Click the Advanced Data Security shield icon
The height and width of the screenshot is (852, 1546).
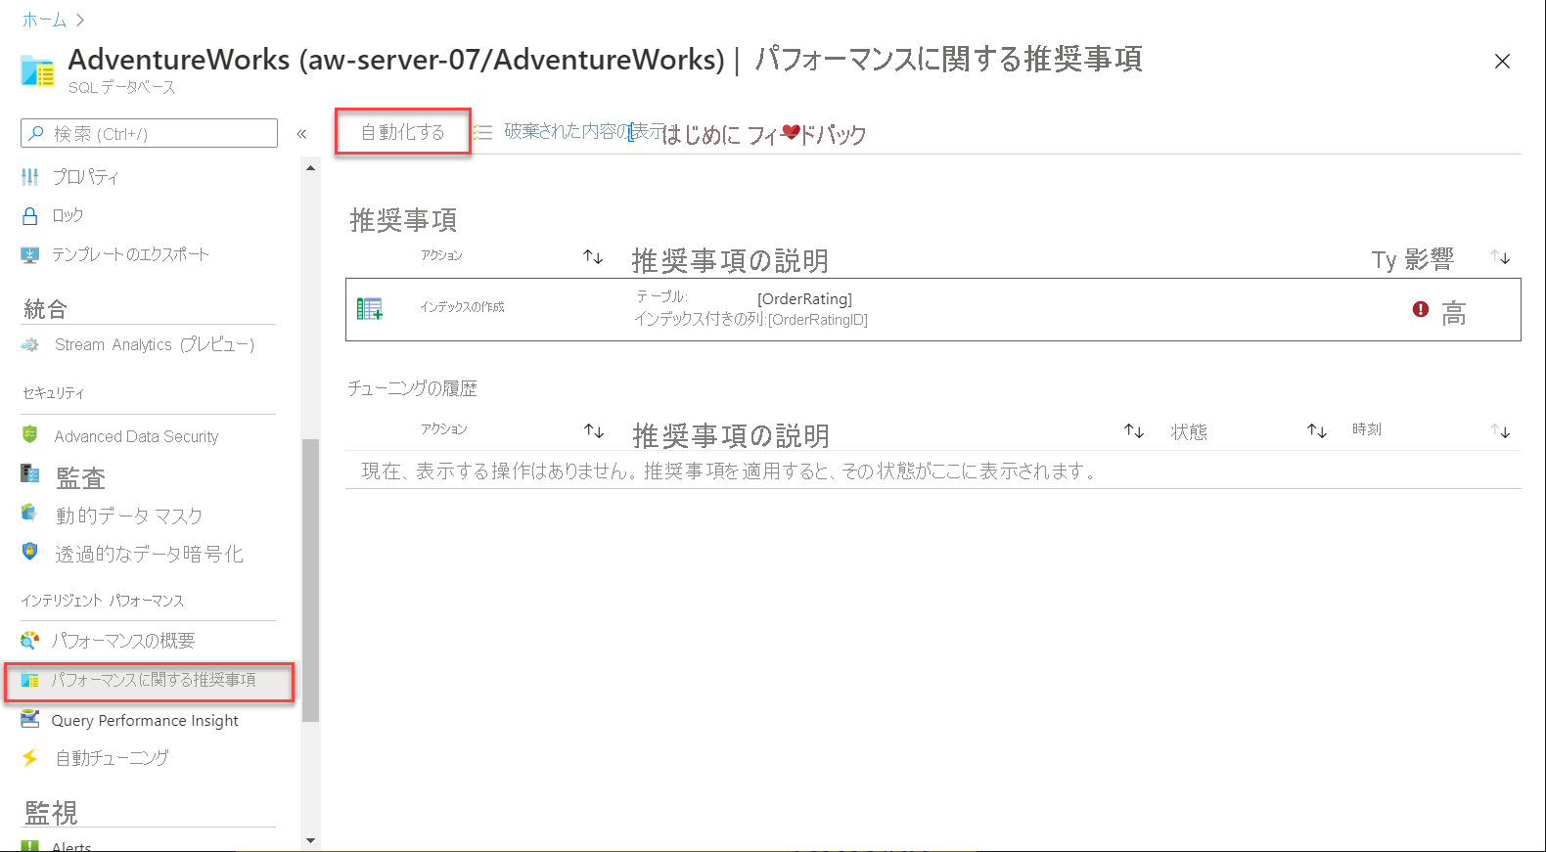[x=30, y=434]
